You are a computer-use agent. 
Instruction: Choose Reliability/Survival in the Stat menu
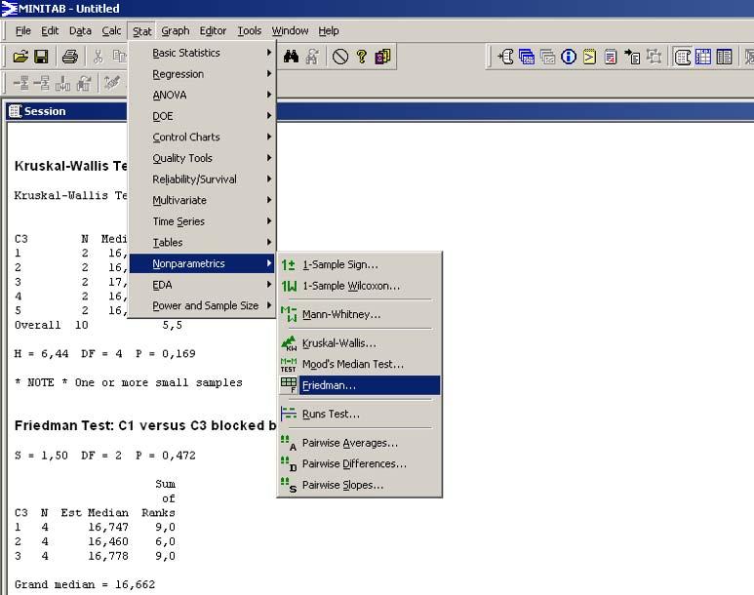202,179
